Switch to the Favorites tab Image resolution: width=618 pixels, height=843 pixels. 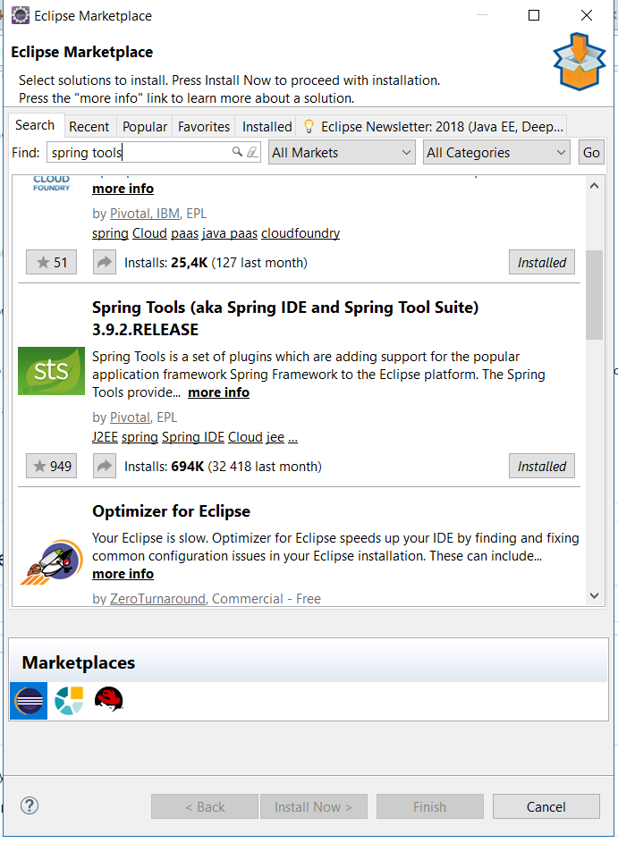tap(204, 127)
